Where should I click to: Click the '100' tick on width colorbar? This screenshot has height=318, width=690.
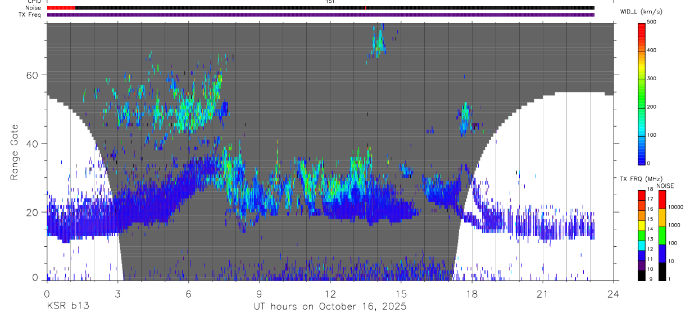click(x=652, y=135)
